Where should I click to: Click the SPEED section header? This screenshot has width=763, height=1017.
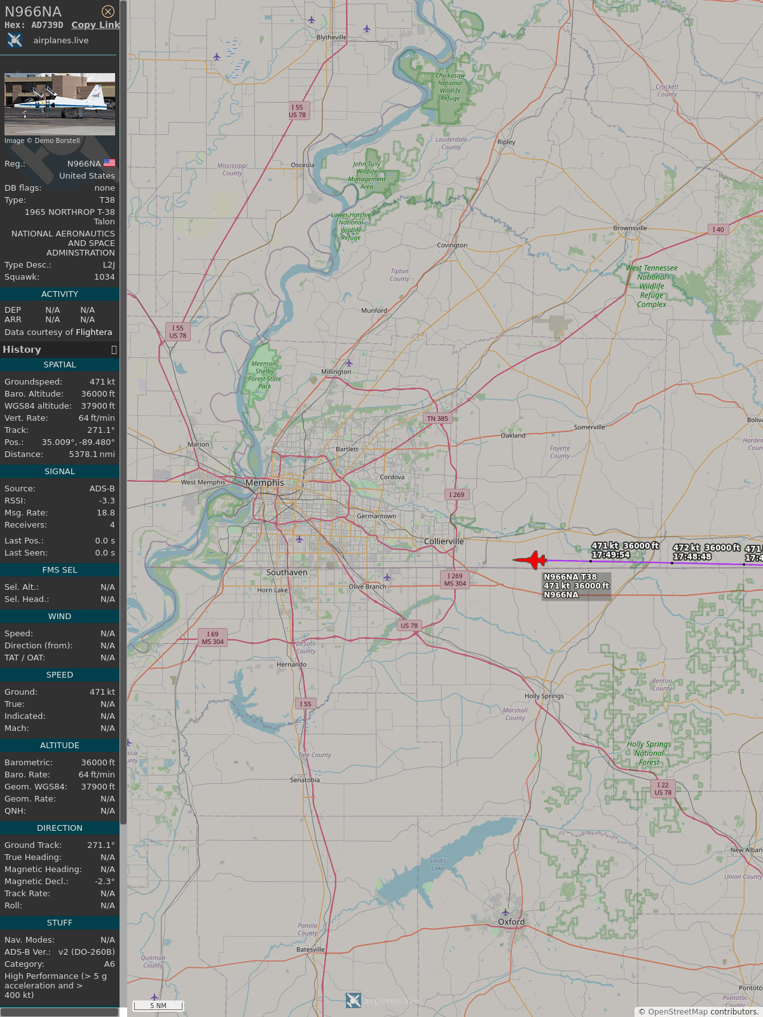[x=60, y=675]
